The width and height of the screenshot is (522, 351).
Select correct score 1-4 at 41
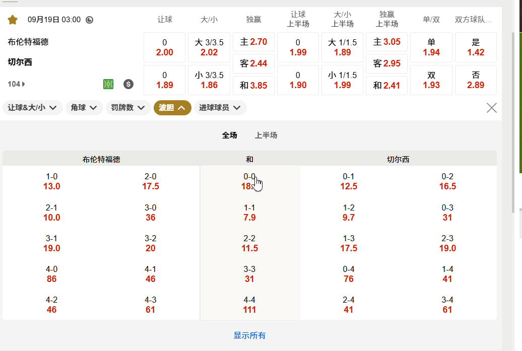(x=447, y=274)
